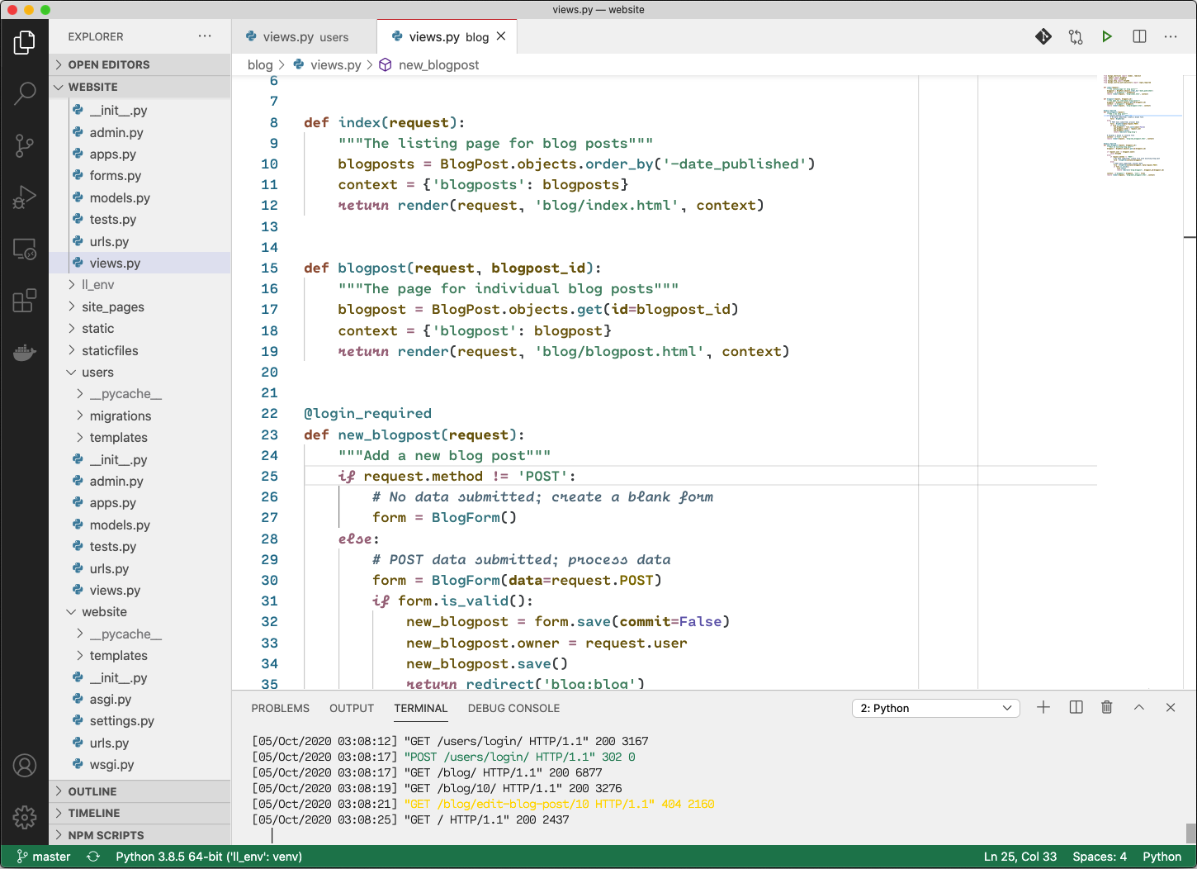Open the Extensions view
1197x869 pixels.
[25, 301]
